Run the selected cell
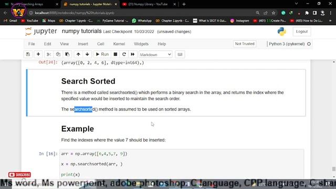 point(102,55)
